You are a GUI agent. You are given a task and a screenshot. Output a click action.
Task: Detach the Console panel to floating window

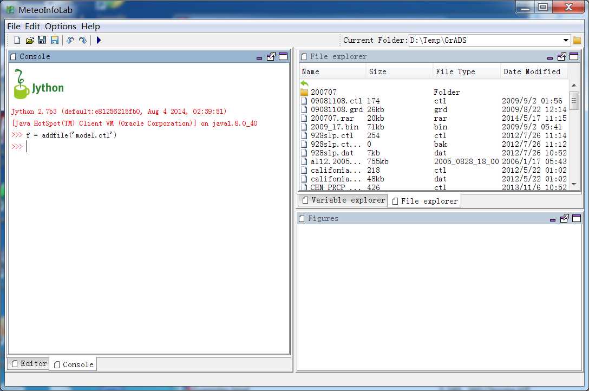click(x=271, y=57)
